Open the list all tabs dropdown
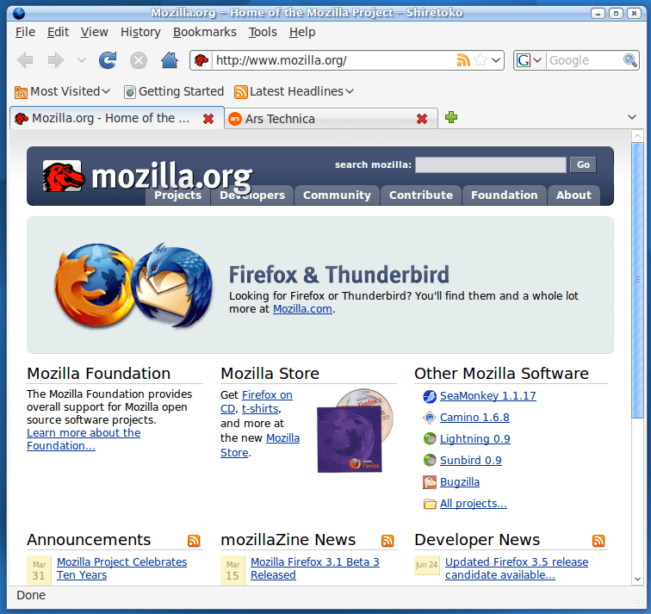 632,117
